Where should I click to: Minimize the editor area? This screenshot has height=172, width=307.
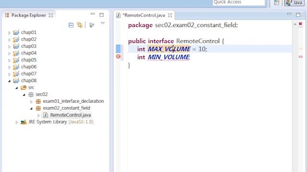[289, 14]
